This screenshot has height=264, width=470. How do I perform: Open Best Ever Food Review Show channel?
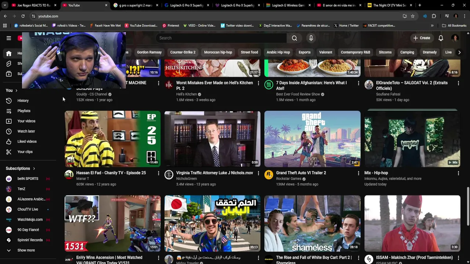click(298, 95)
